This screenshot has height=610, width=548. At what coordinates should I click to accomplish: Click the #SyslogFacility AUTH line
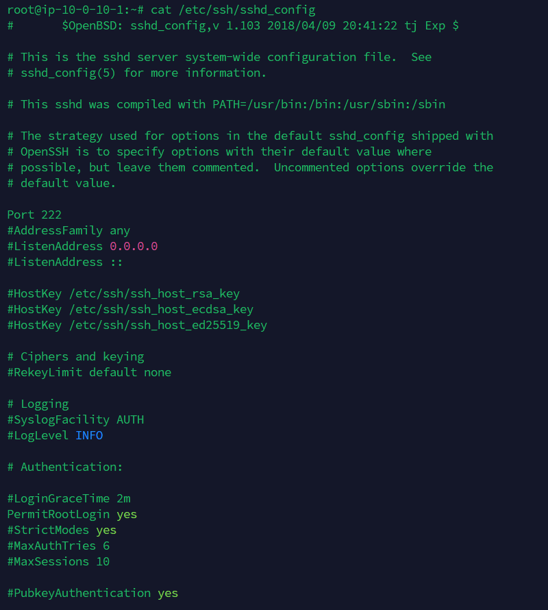75,419
